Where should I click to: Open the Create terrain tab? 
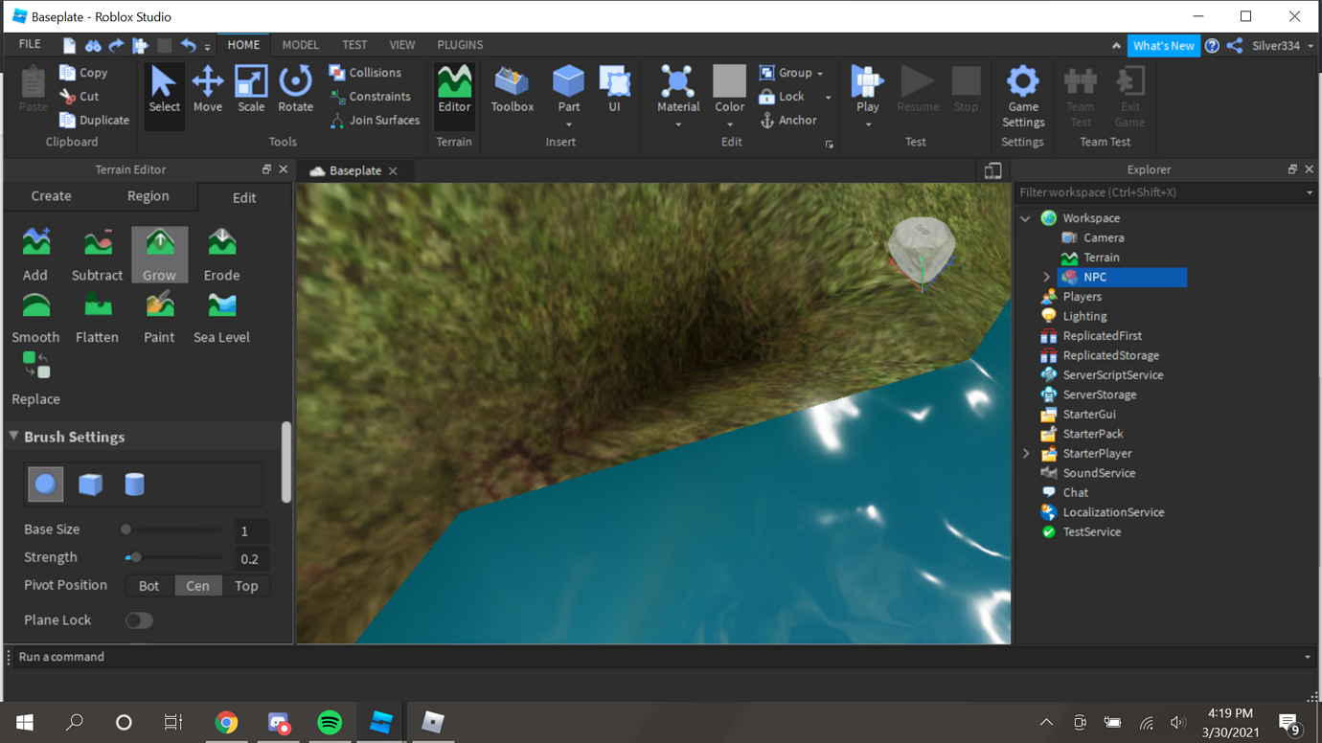(x=51, y=196)
